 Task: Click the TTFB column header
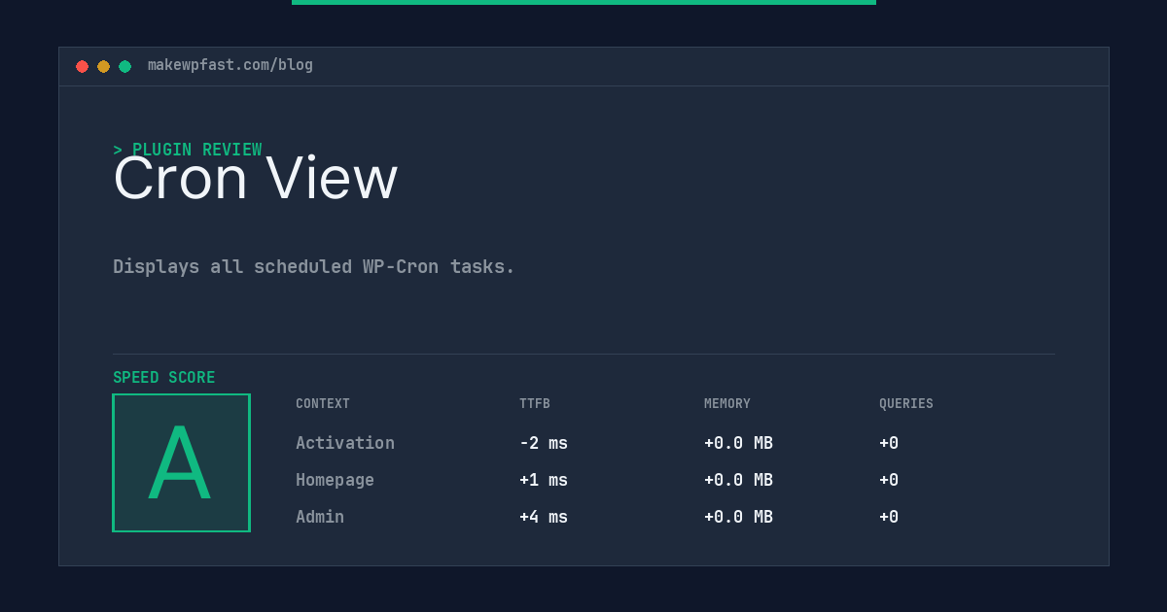(x=535, y=404)
